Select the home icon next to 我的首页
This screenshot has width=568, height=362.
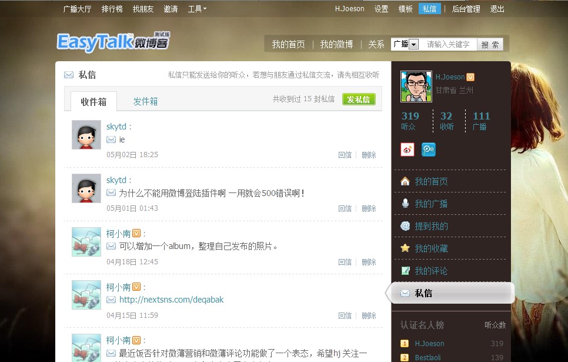click(x=405, y=182)
